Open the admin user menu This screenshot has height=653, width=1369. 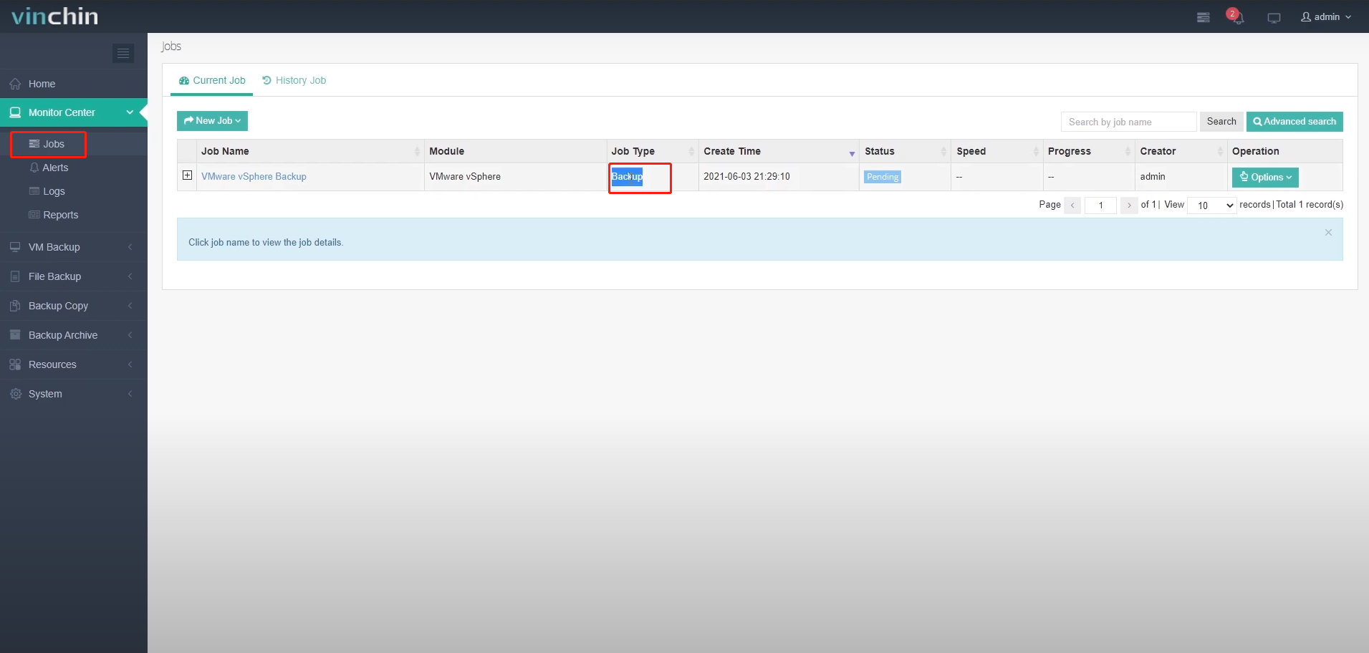(x=1326, y=16)
